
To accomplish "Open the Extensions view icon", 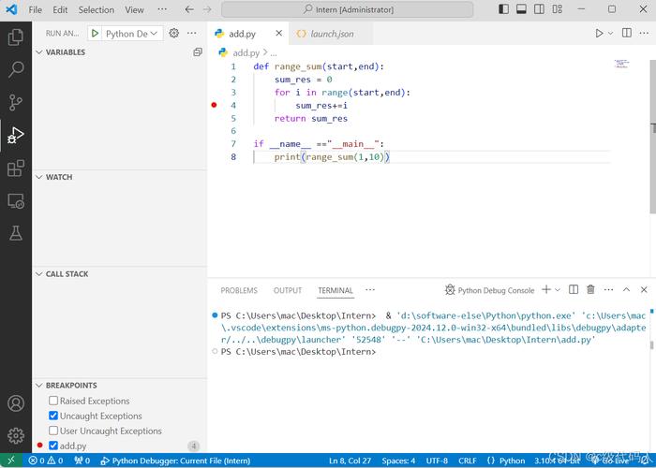I will click(16, 168).
